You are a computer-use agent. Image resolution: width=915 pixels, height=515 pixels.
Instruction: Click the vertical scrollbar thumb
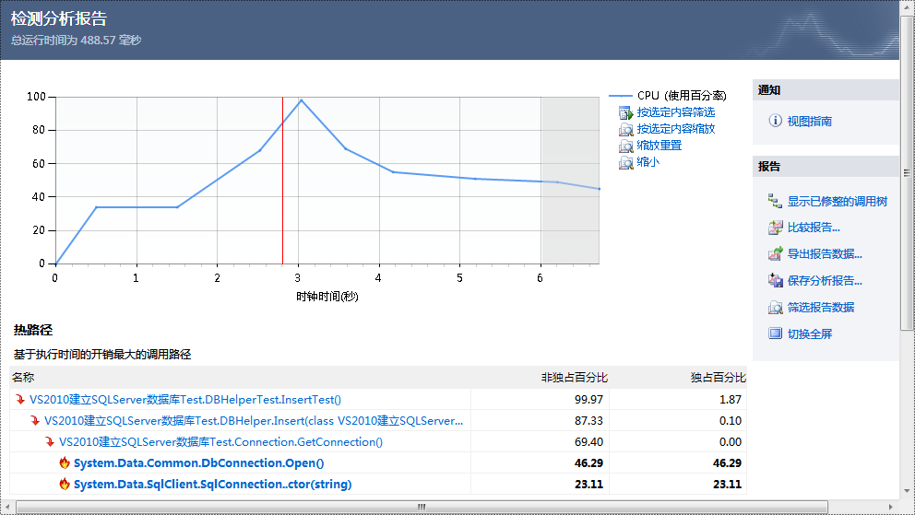click(907, 173)
